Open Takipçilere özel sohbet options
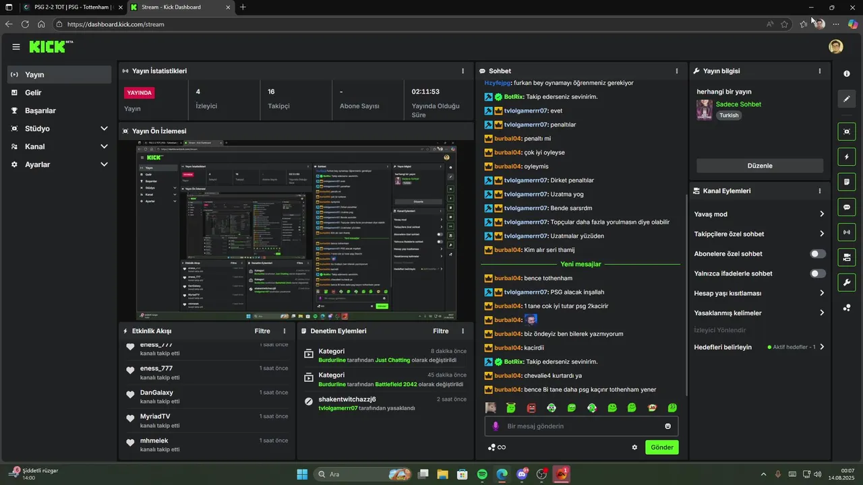The image size is (863, 485). point(759,234)
